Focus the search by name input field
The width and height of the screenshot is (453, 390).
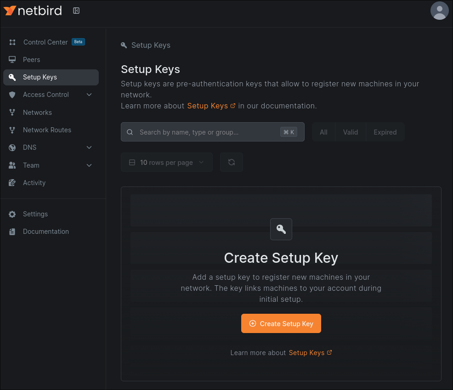pos(207,132)
